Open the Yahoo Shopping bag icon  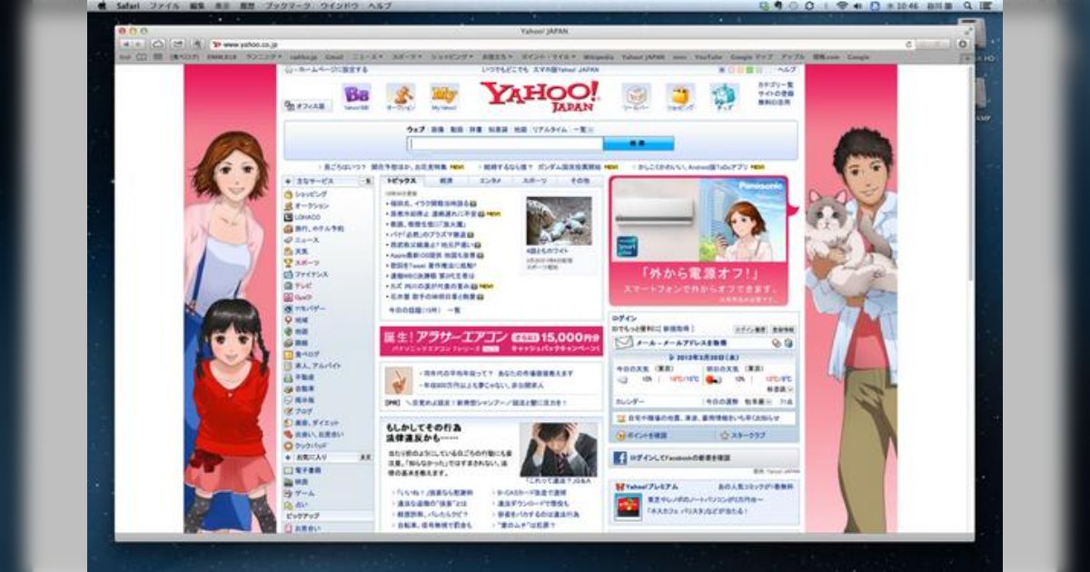tap(679, 95)
